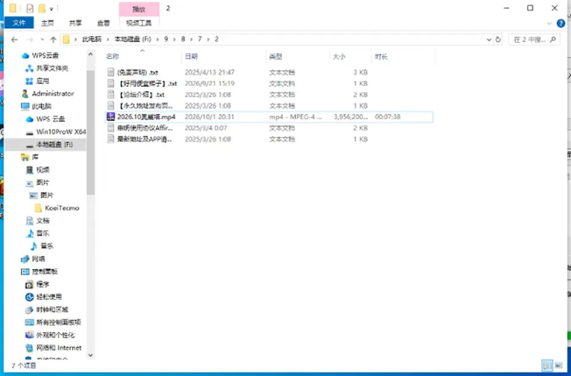Refresh the current folder view

pos(498,40)
